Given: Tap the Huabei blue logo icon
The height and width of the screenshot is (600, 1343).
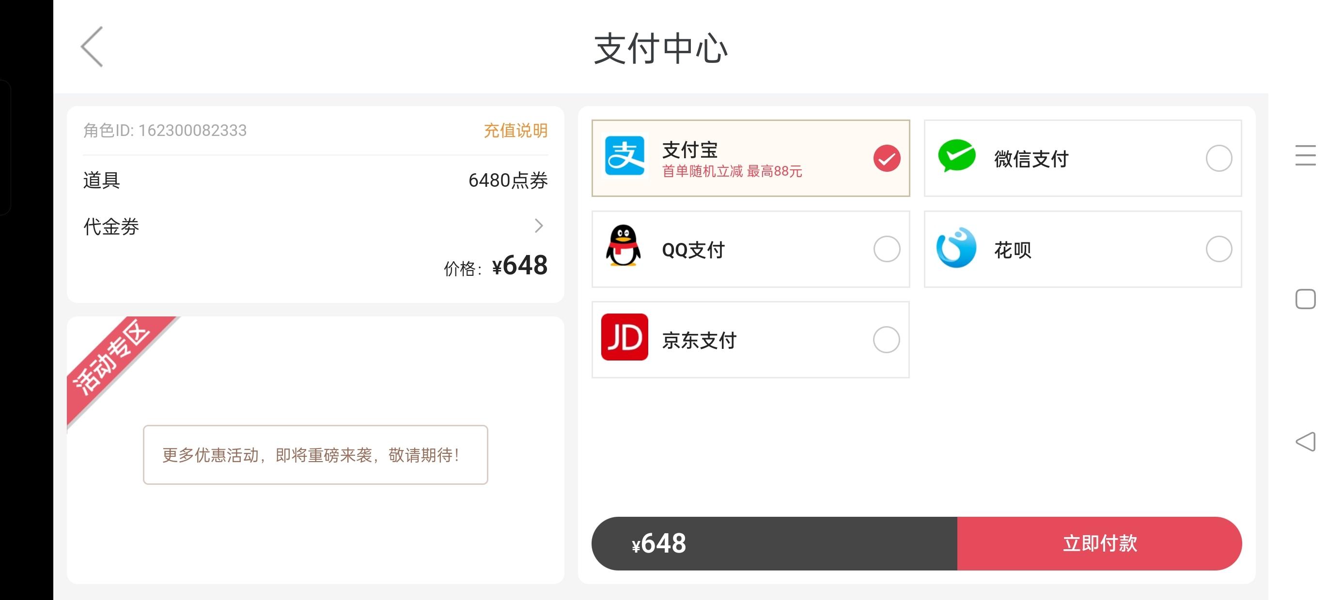Looking at the screenshot, I should click(956, 248).
